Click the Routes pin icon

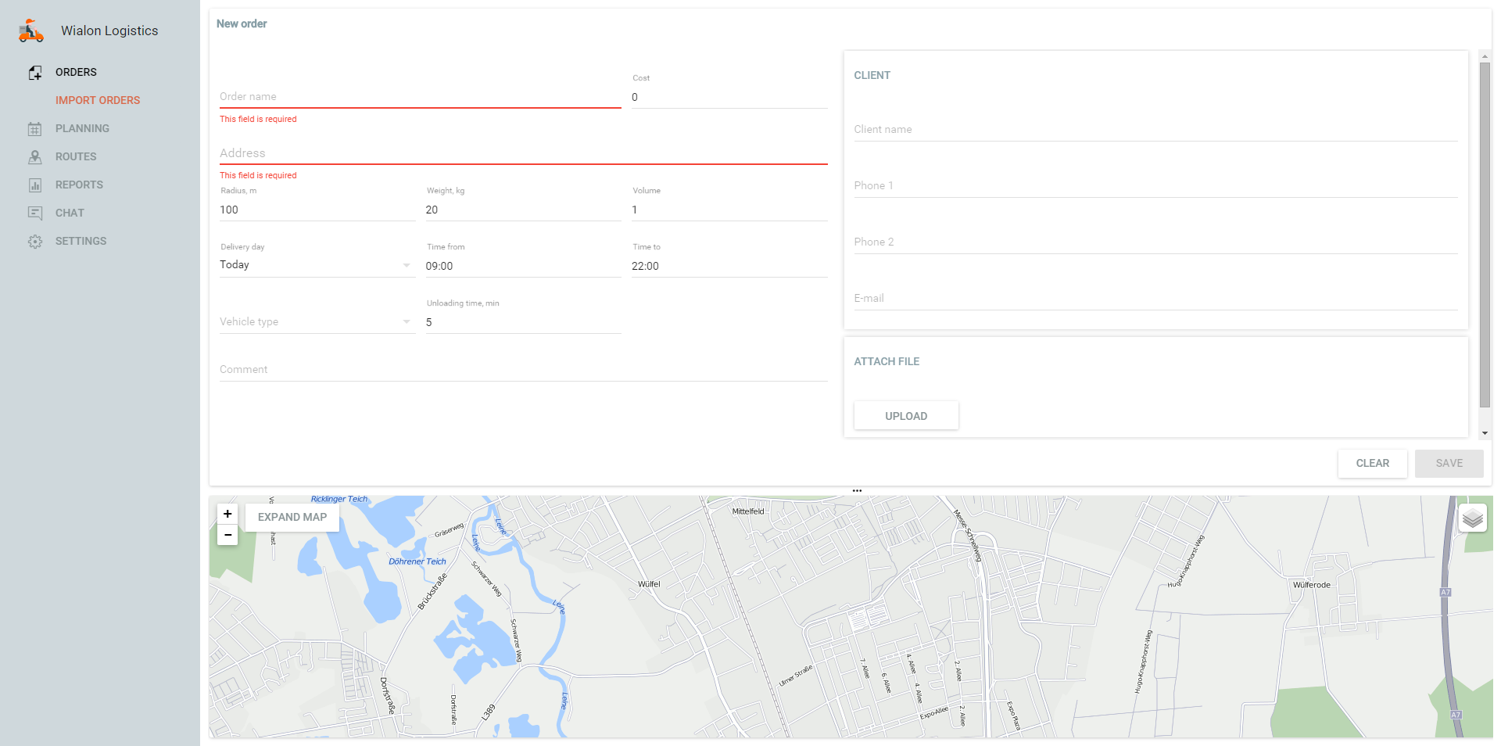[x=35, y=157]
